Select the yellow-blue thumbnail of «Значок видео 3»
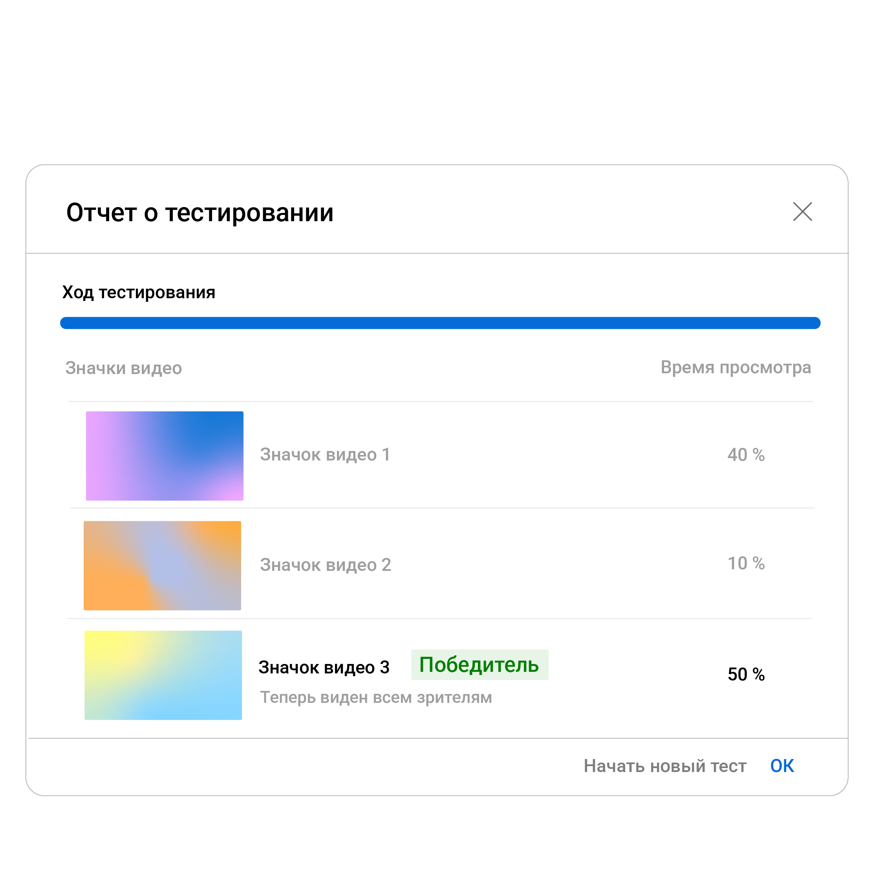Viewport: 884px width, 884px height. click(163, 675)
